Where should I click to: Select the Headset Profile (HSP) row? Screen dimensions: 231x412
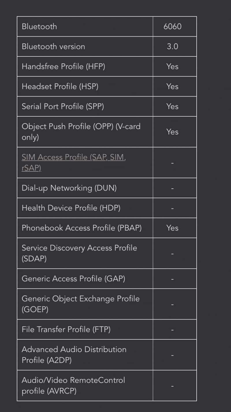point(107,86)
